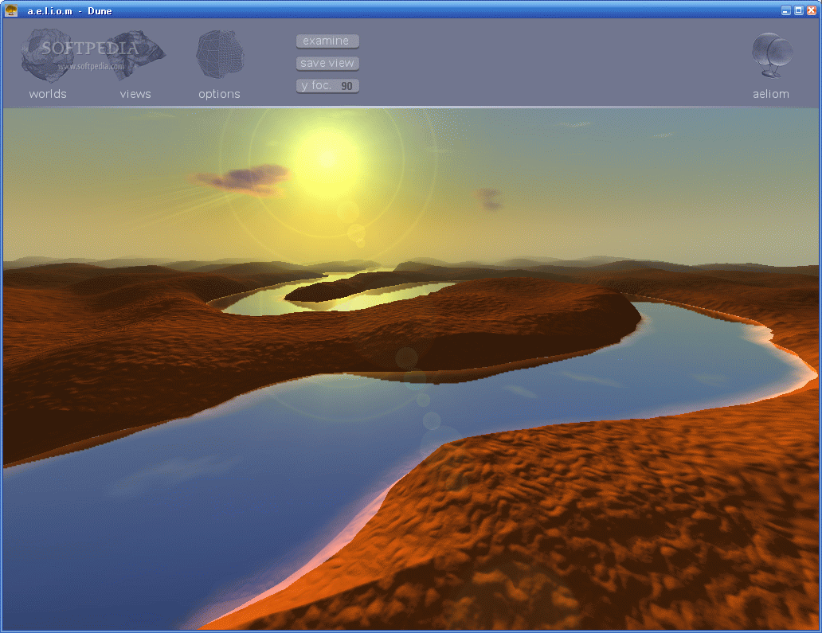The image size is (822, 633).
Task: Click the sun in the Dune viewport
Action: [x=327, y=159]
